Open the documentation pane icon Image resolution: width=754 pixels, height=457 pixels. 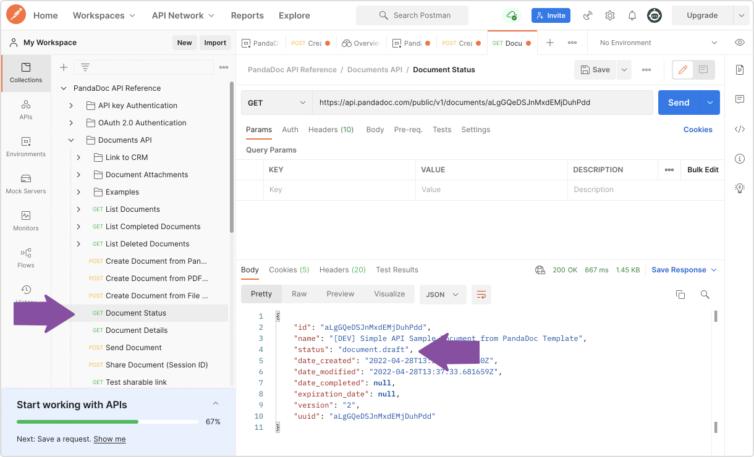click(x=740, y=70)
